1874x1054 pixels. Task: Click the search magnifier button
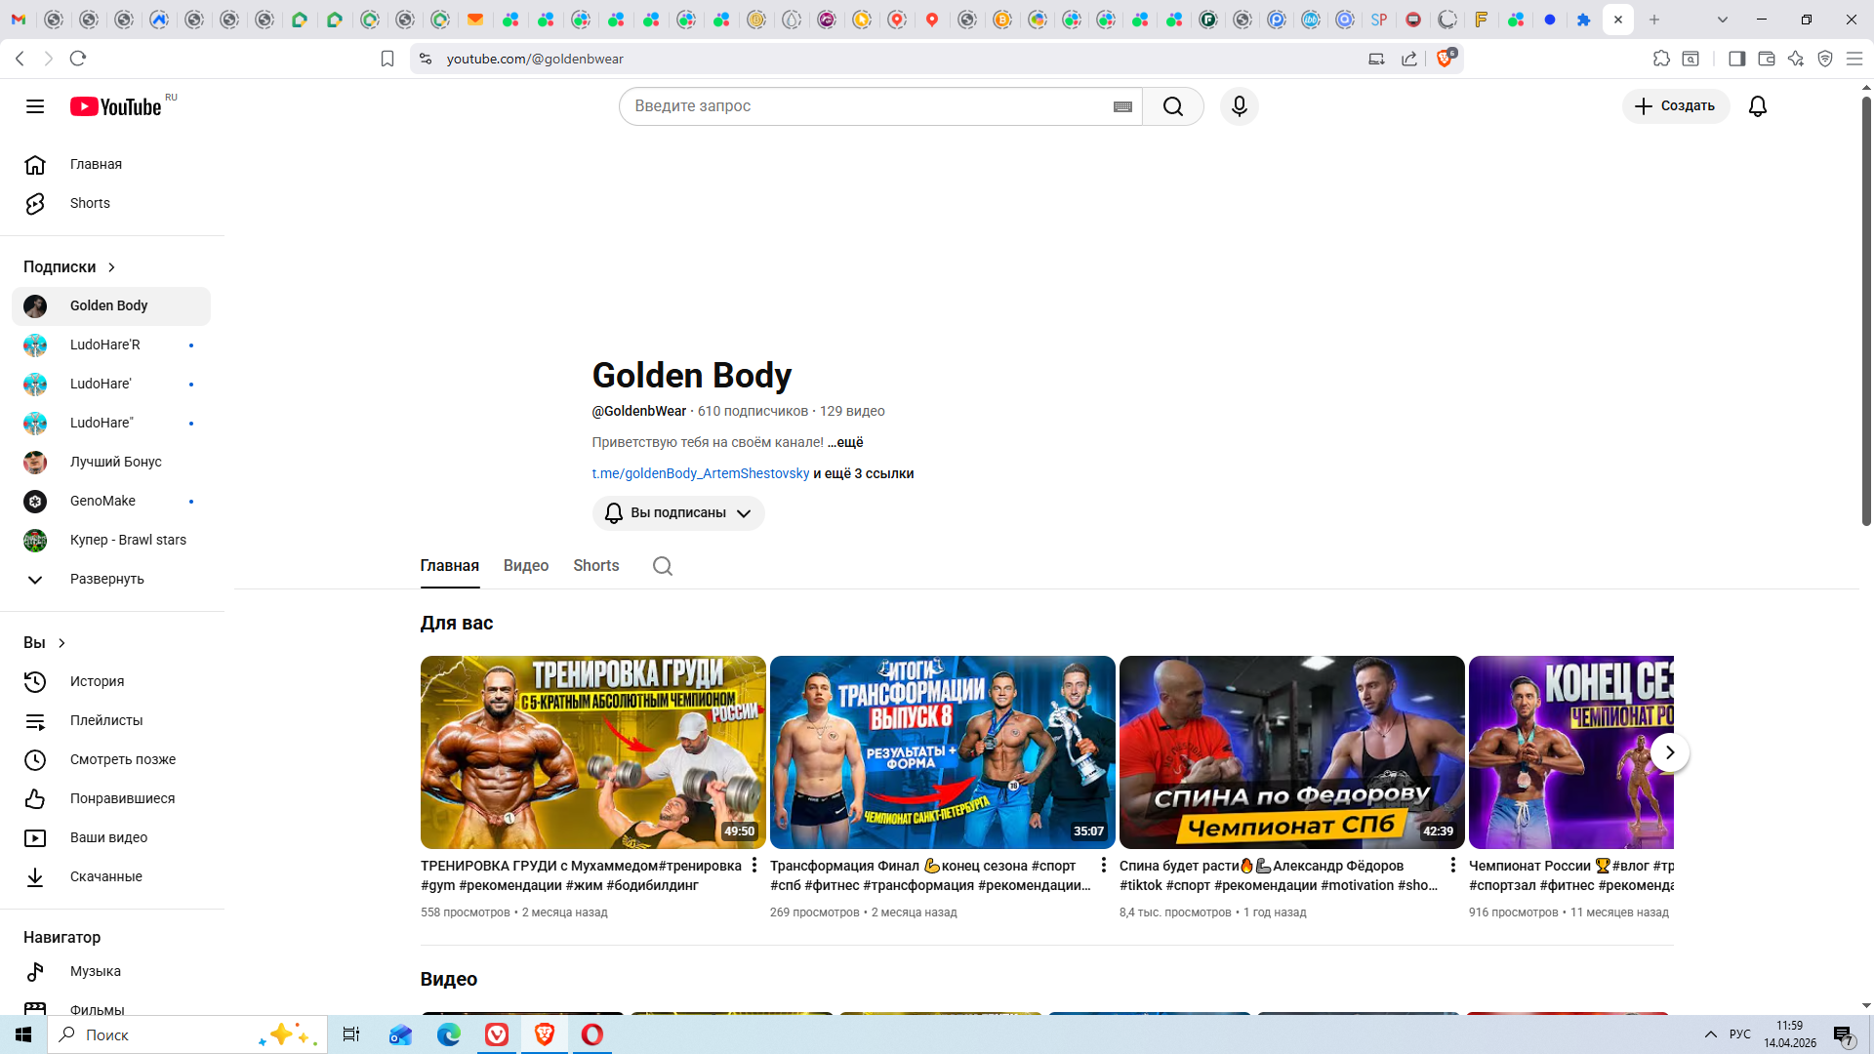tap(1172, 106)
